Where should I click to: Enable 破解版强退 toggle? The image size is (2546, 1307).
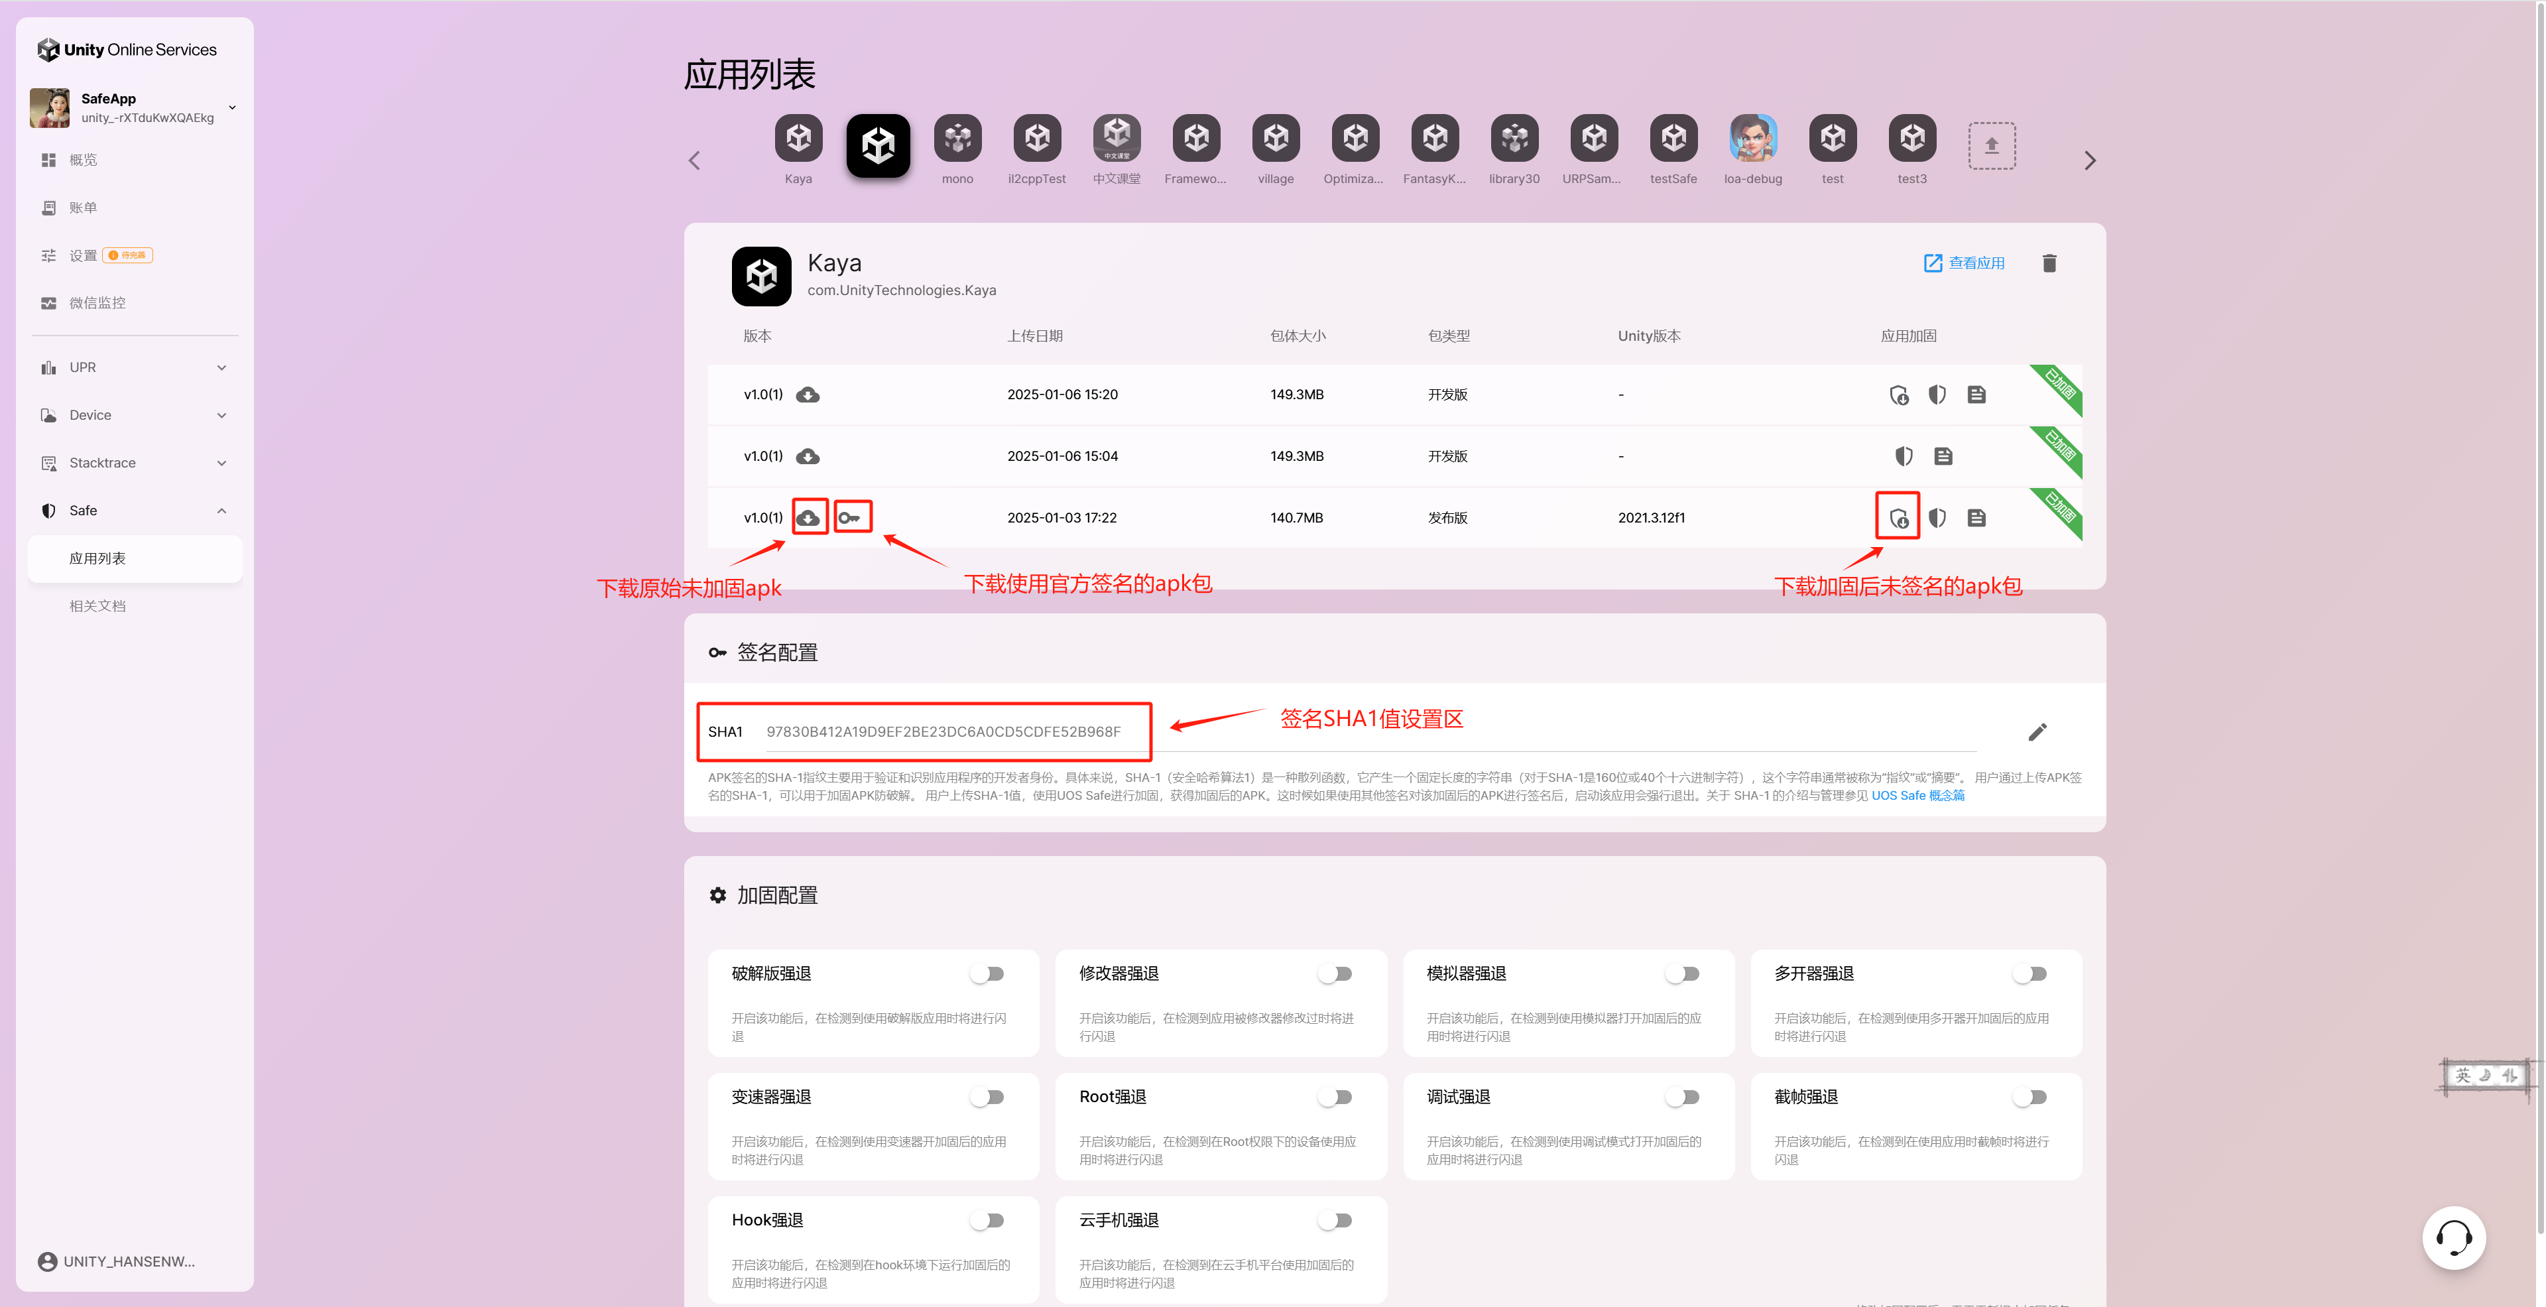coord(987,974)
